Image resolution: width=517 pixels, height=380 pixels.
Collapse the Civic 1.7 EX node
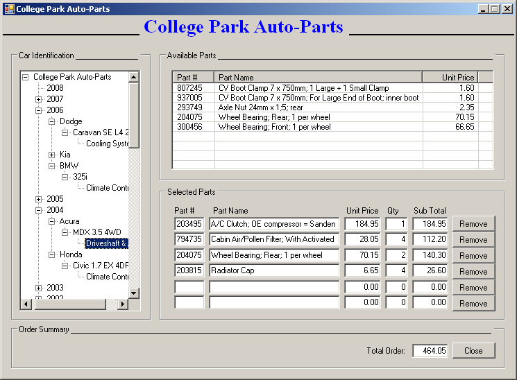65,266
